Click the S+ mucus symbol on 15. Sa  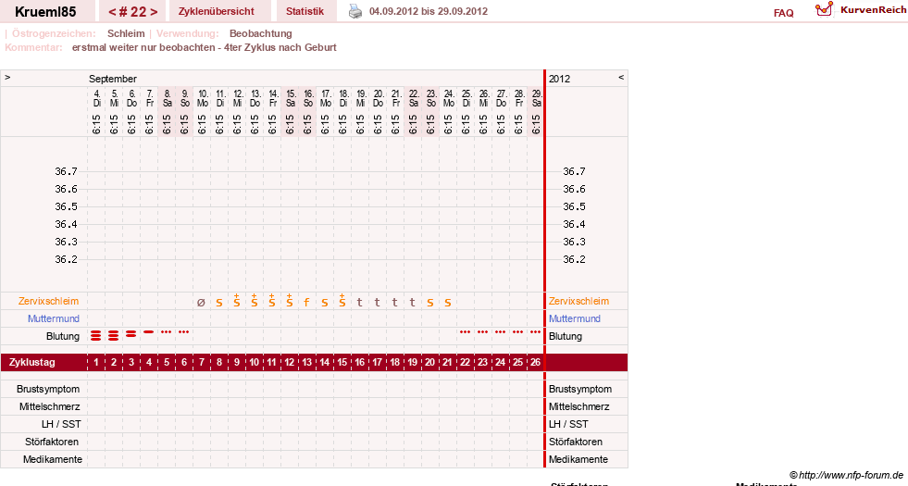pyautogui.click(x=289, y=301)
